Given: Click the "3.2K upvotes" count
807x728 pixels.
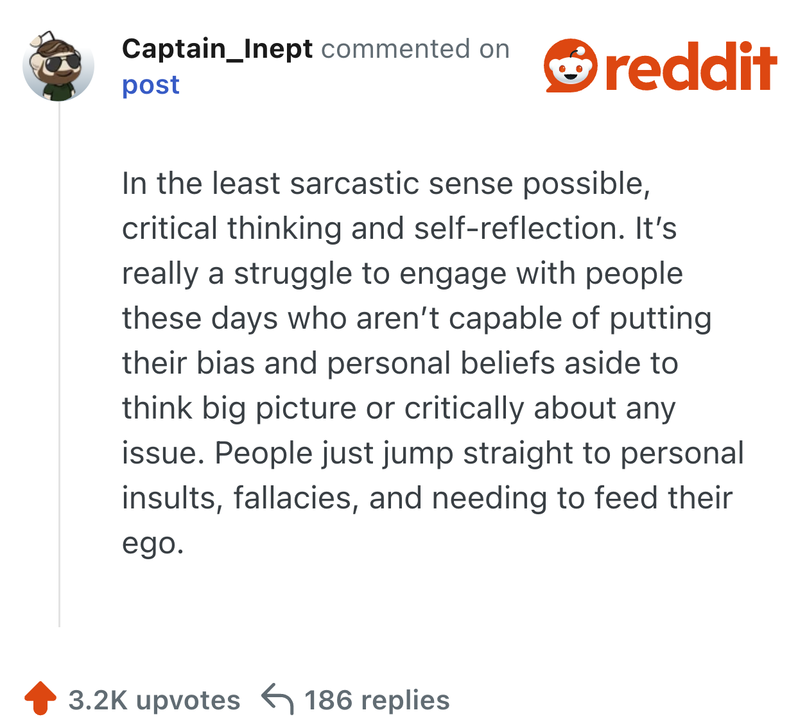Looking at the screenshot, I should click(x=154, y=700).
